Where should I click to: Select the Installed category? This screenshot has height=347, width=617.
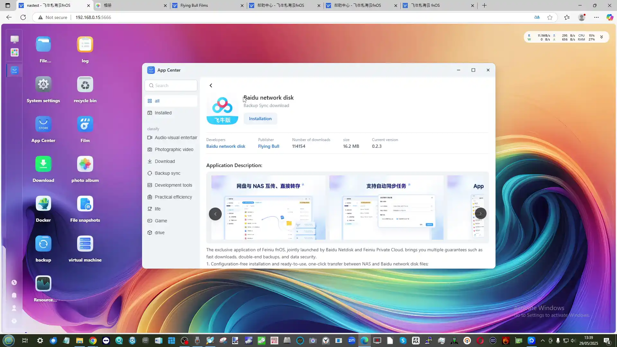click(x=171, y=113)
